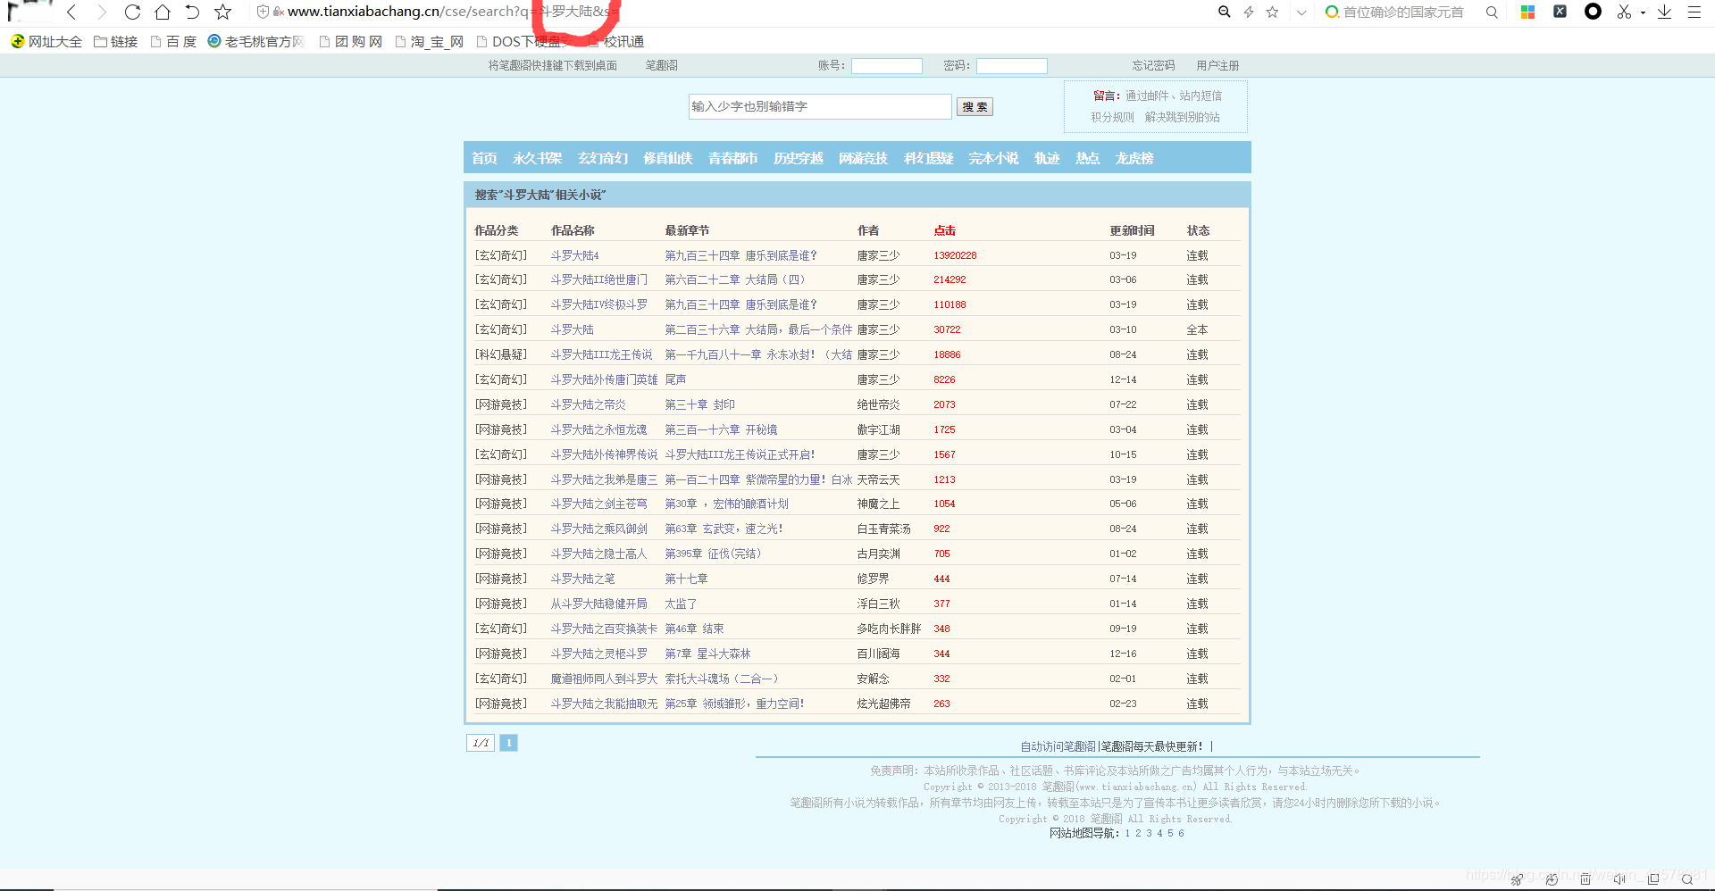Open sitemap navigation link 3
Viewport: 1715px width, 891px height.
point(1149,833)
